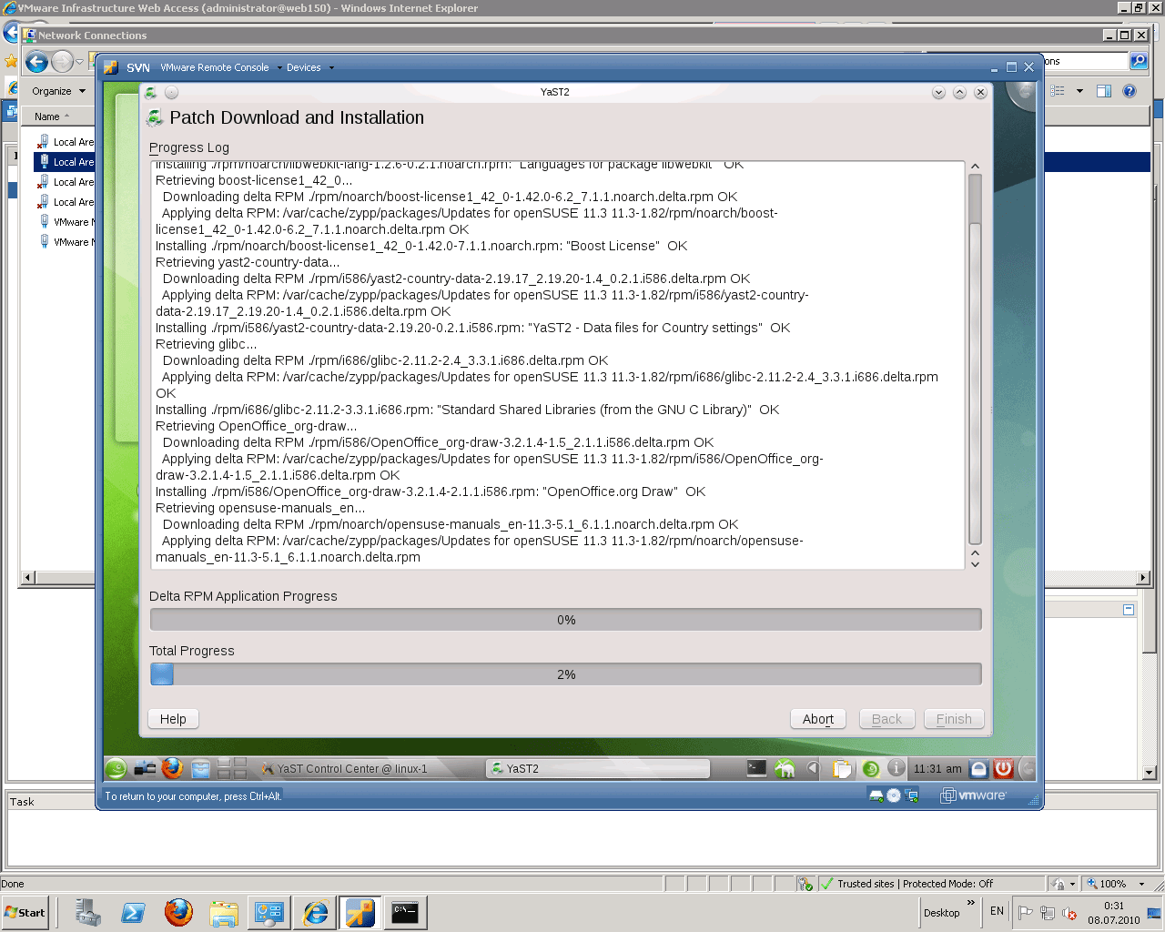Click the "Retrieving yast2-country-data..." log line
Image resolution: width=1165 pixels, height=932 pixels.
[x=248, y=262]
